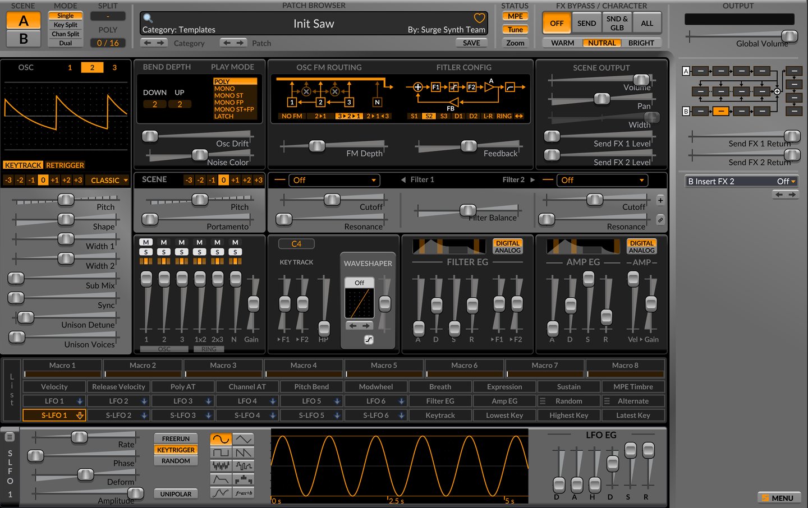Select the step sequencer LFO shape
This screenshot has height=508, width=808.
pyautogui.click(x=244, y=479)
